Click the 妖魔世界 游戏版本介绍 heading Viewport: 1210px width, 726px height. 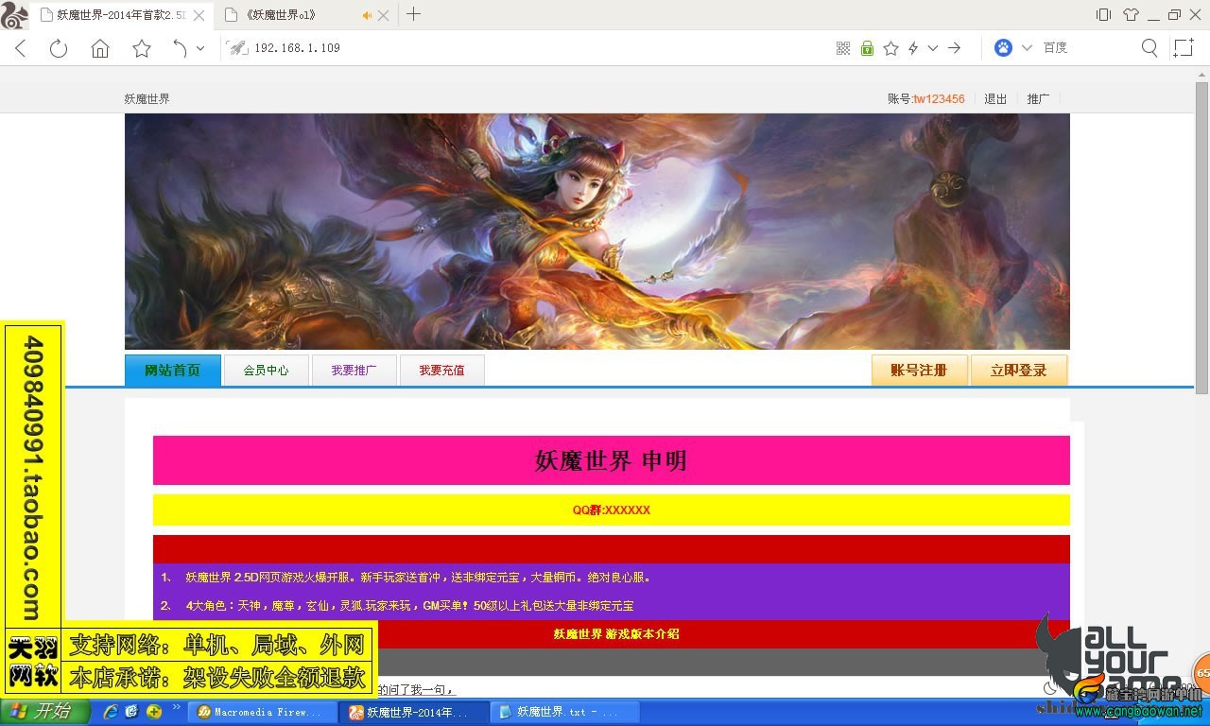tap(616, 634)
